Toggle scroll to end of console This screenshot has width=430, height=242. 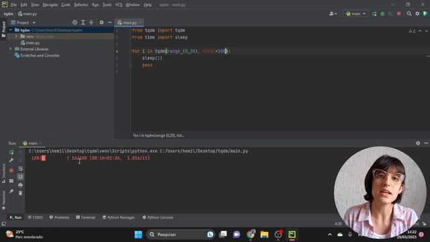click(x=20, y=177)
